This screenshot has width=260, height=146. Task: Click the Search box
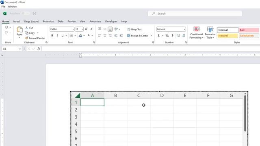[195, 13]
